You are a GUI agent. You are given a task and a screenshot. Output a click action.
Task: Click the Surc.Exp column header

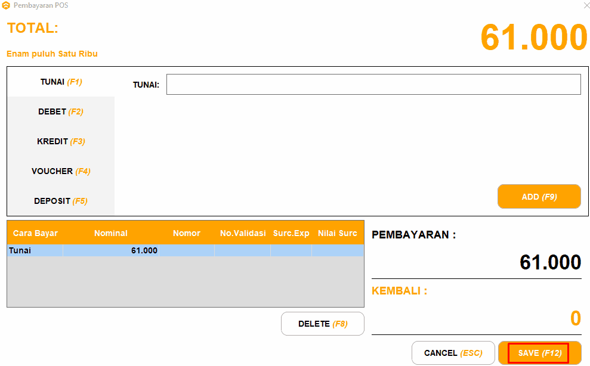[x=291, y=233]
